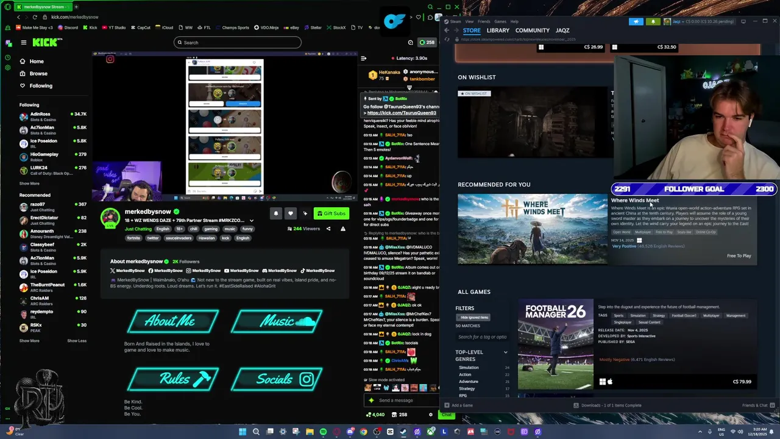Click the Gift Subs button
This screenshot has width=780, height=439.
coord(331,213)
